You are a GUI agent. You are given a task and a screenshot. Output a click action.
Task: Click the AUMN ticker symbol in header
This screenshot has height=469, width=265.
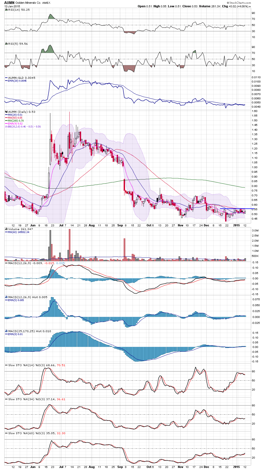[9, 3]
